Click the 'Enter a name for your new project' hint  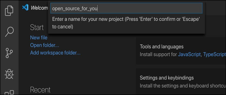(x=126, y=23)
